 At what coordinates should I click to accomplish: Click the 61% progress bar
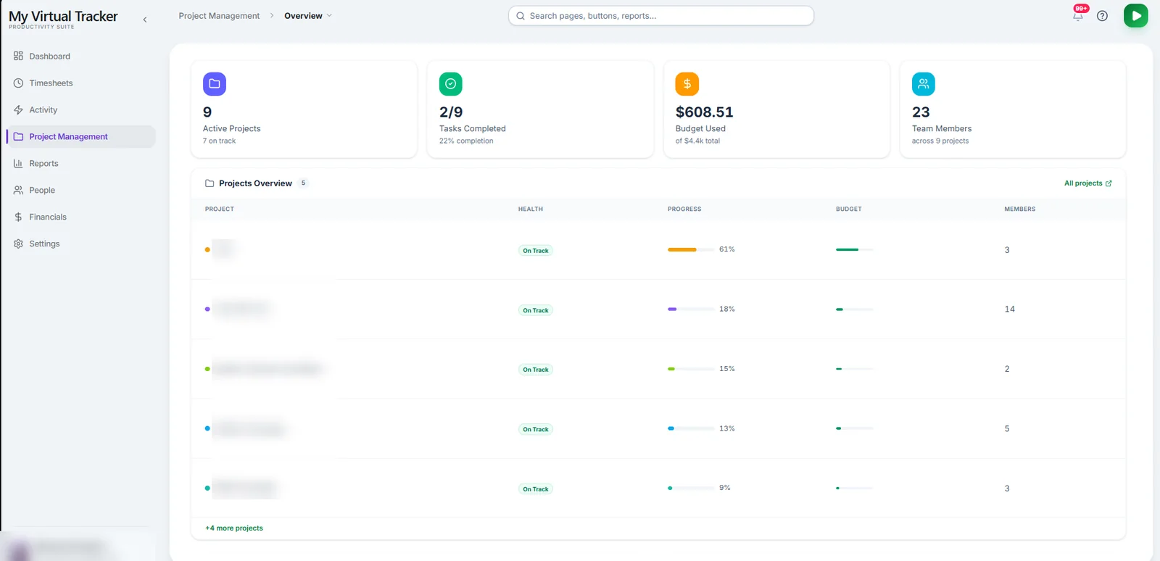pyautogui.click(x=691, y=249)
